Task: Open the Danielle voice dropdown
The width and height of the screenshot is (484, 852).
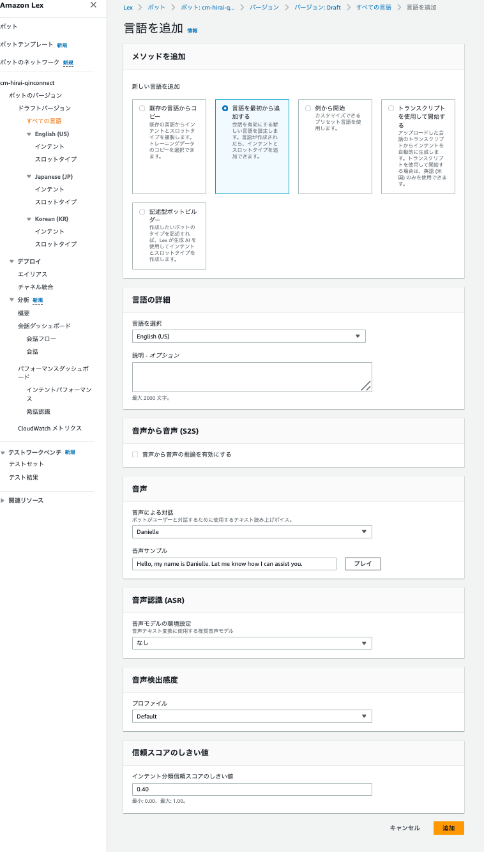Action: point(252,532)
